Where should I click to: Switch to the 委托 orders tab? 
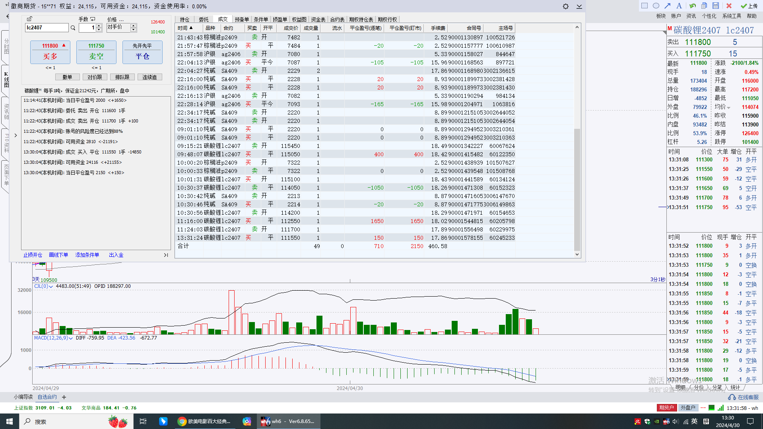point(204,19)
